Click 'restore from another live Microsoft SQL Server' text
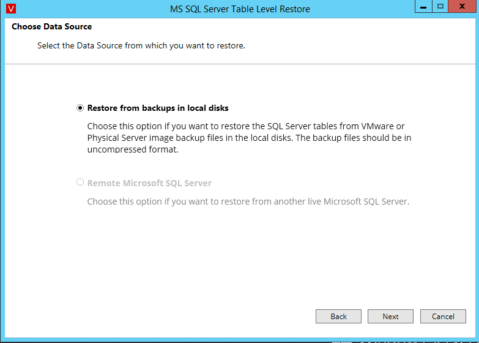Screen dimensions: 479x343 pyautogui.click(x=314, y=202)
